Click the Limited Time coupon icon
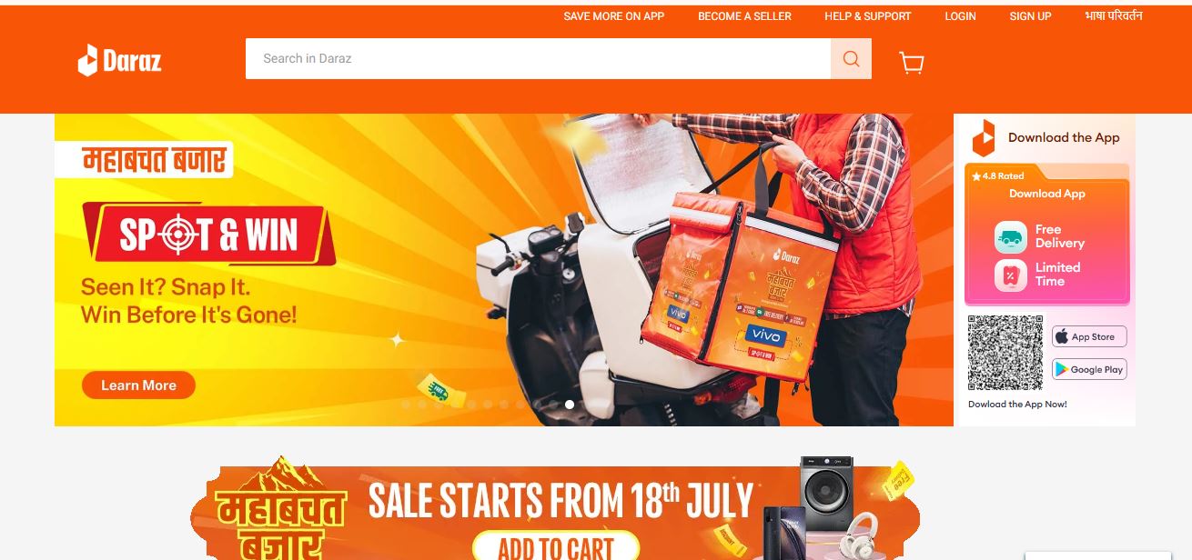Viewport: 1192px width, 560px height. pyautogui.click(x=1011, y=275)
